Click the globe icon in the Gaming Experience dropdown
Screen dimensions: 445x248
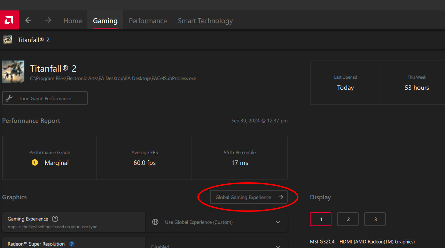pos(155,222)
